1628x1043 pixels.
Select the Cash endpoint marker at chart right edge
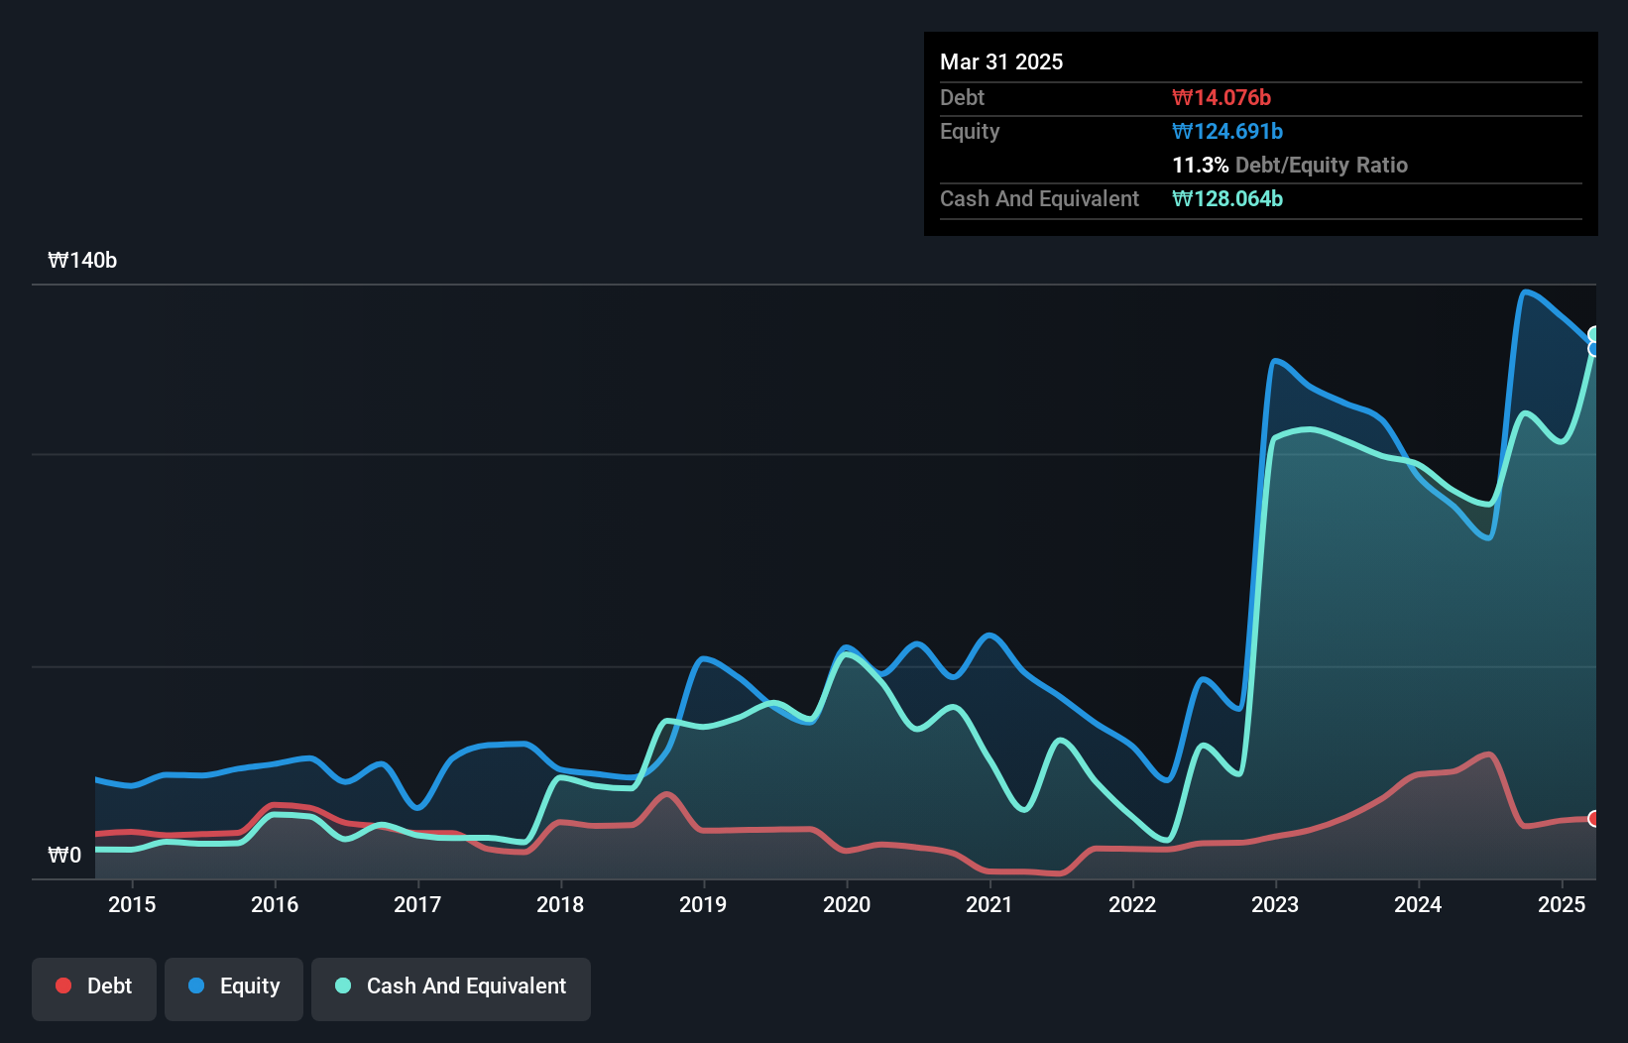pos(1594,334)
